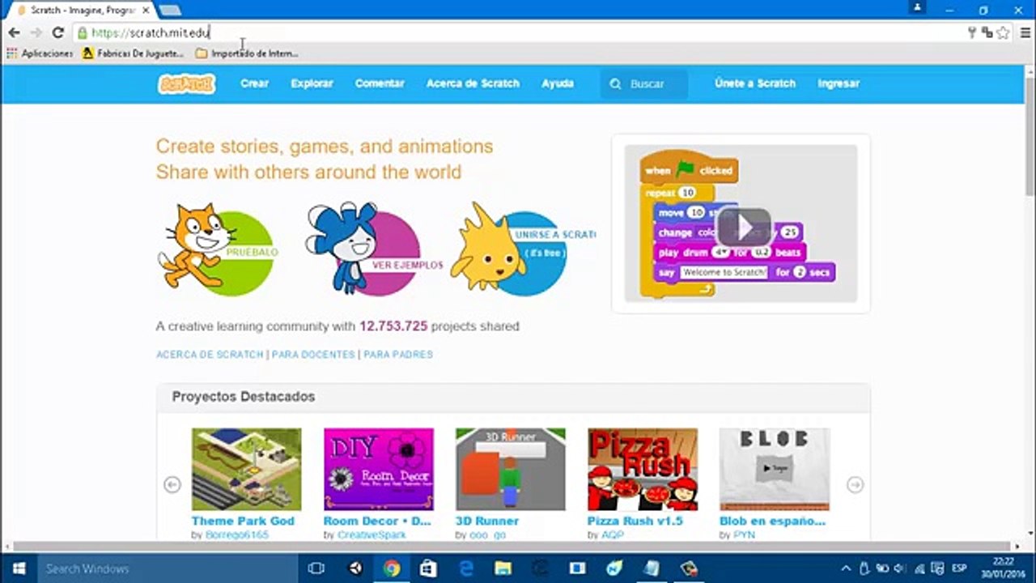Click the 3D Runner title link
This screenshot has width=1036, height=583.
click(x=487, y=521)
